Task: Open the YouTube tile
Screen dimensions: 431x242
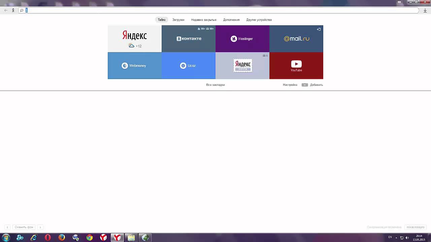Action: click(296, 66)
